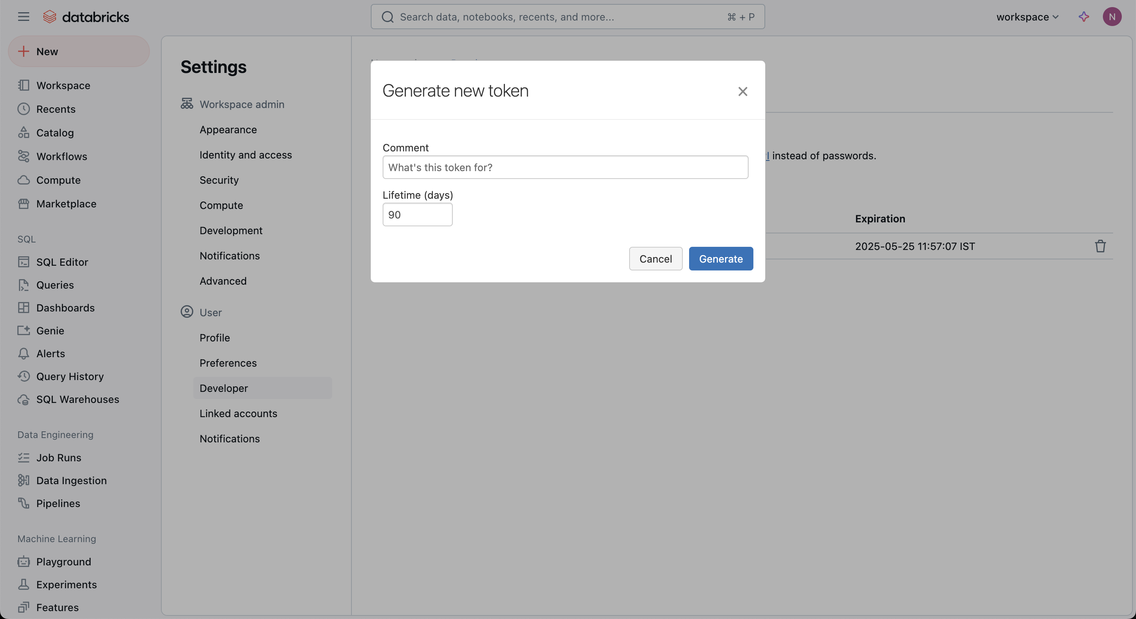Open the Databricks Assistant sparkle icon
The image size is (1136, 619).
tap(1084, 17)
